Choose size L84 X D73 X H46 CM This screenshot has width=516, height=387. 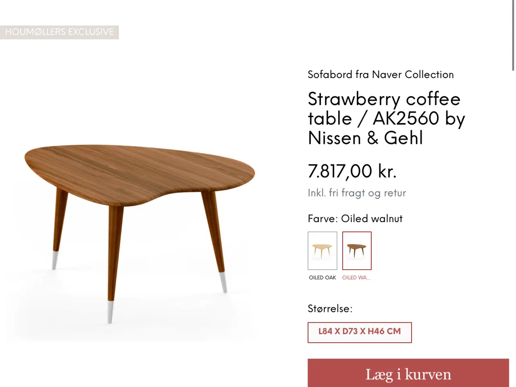tap(359, 332)
